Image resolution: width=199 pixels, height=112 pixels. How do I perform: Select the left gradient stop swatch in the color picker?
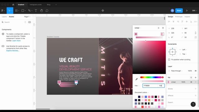pyautogui.click(x=136, y=34)
